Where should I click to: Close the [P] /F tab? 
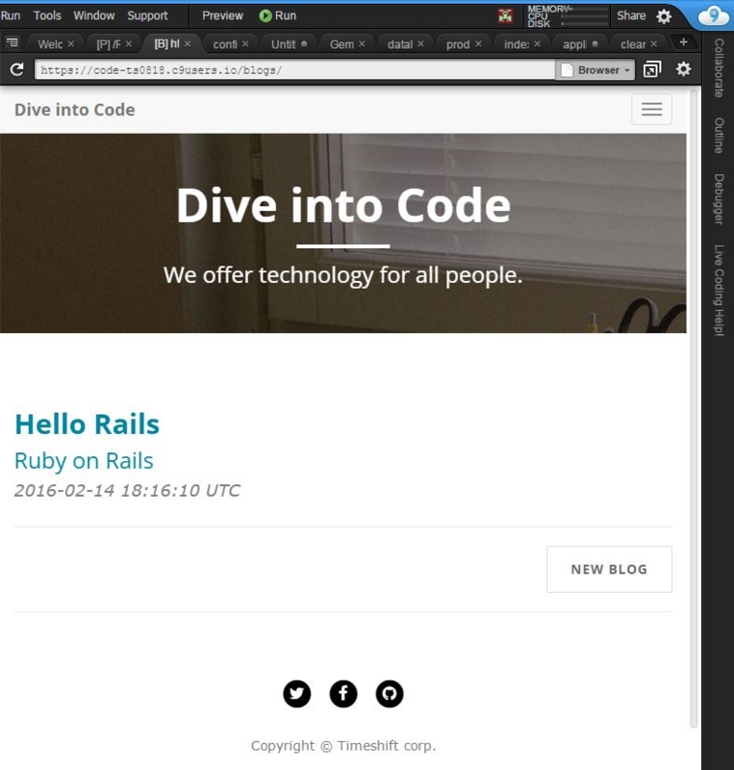click(129, 43)
